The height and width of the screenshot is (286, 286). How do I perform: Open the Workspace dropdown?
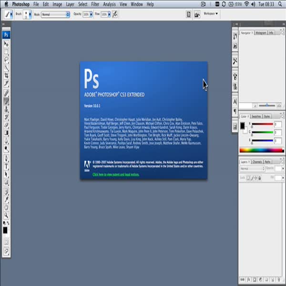[x=211, y=14]
